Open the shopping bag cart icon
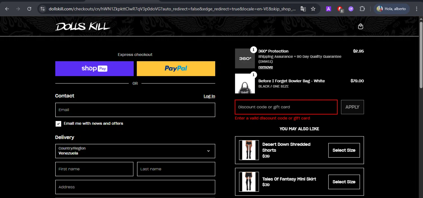This screenshot has width=423, height=198. click(360, 26)
